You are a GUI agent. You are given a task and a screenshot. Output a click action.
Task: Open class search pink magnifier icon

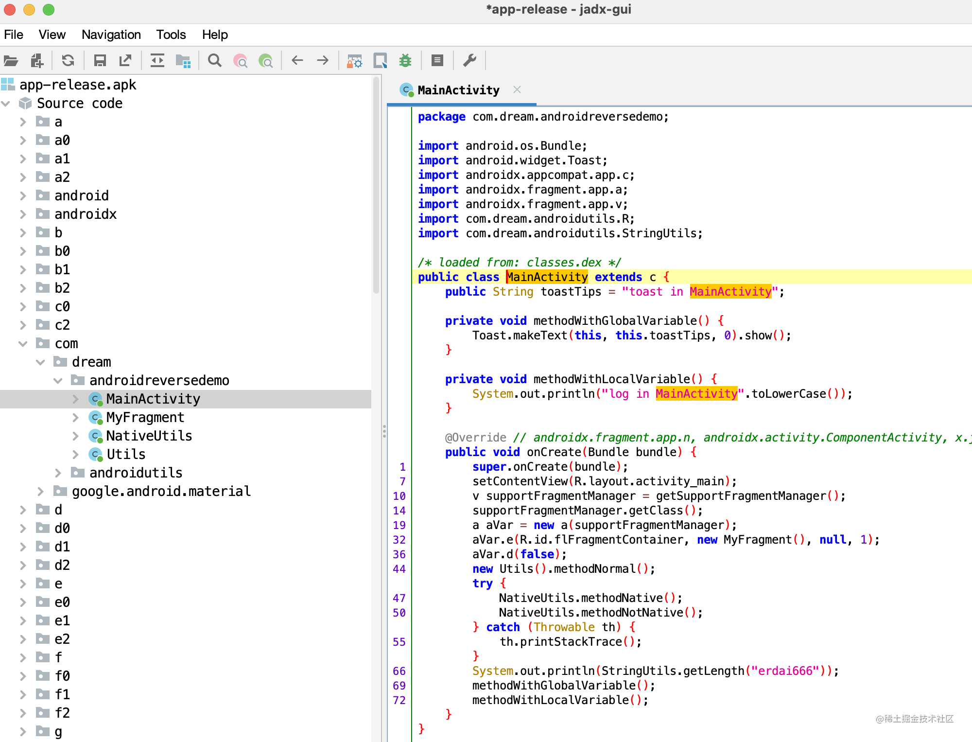(x=240, y=61)
